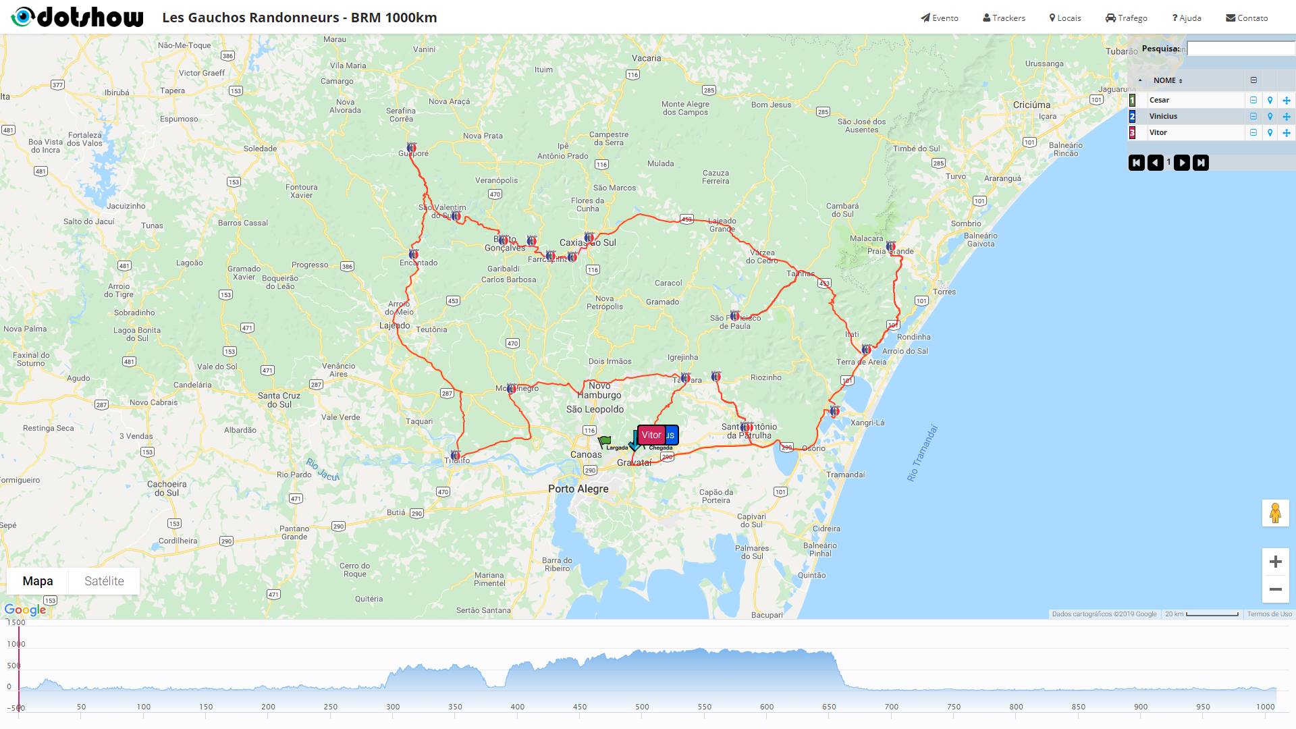Switch map to Satélite view
1296x729 pixels.
pyautogui.click(x=104, y=581)
